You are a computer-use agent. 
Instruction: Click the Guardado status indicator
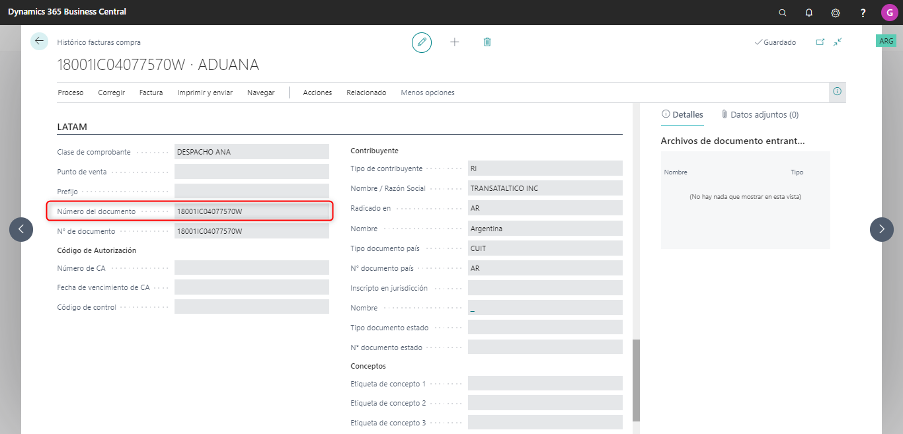click(x=775, y=42)
